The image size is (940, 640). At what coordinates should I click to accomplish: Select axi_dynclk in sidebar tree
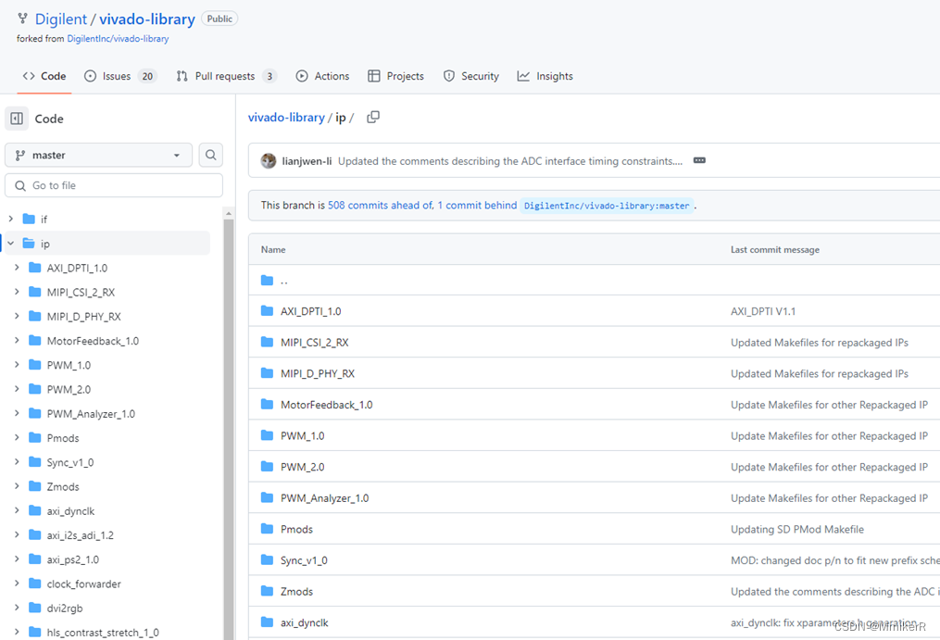coord(70,511)
